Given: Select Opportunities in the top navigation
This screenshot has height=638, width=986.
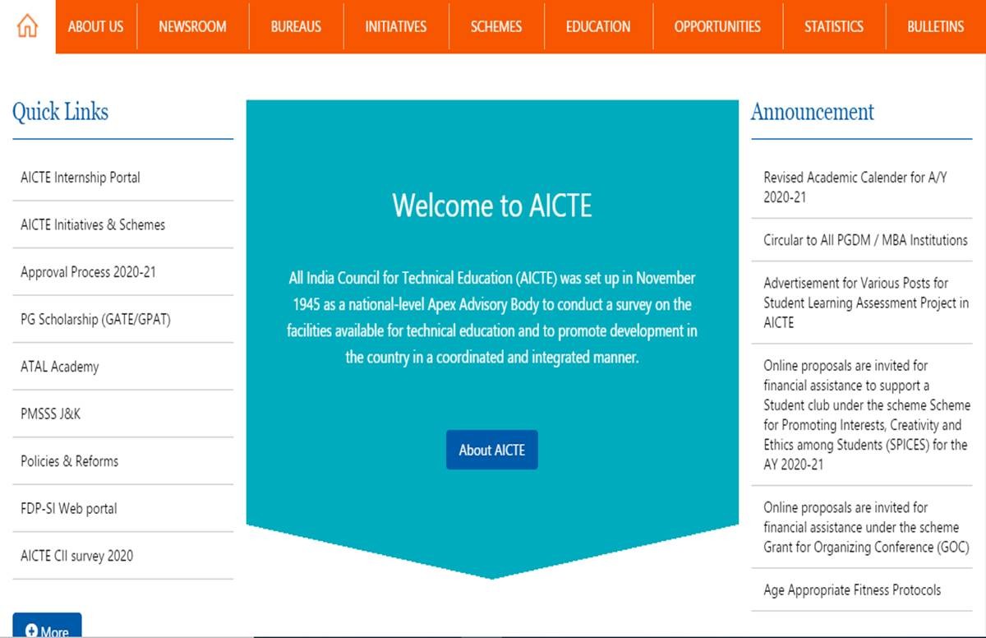Looking at the screenshot, I should point(717,26).
